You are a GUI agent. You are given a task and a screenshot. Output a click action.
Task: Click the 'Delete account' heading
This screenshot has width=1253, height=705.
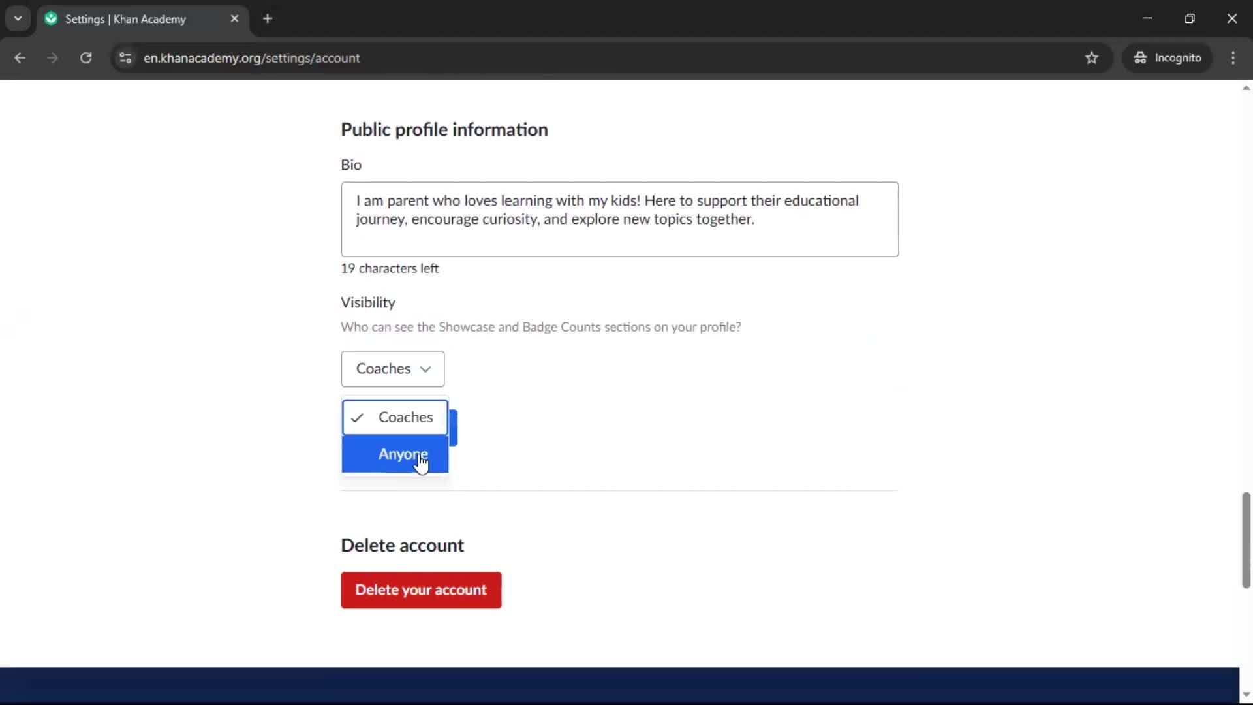point(402,545)
